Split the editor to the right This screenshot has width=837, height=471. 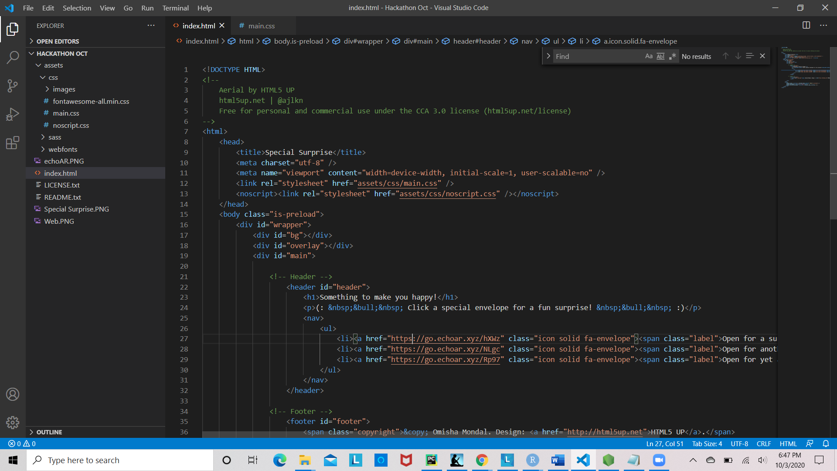click(806, 25)
